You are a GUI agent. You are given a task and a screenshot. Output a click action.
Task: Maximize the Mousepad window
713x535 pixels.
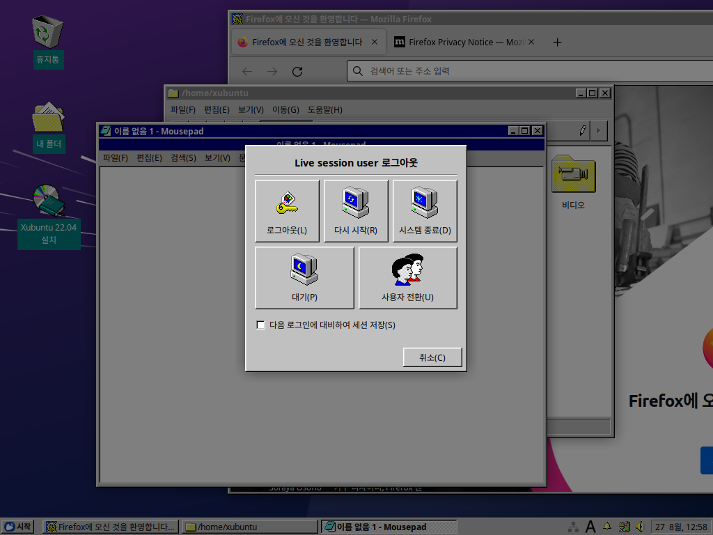pyautogui.click(x=525, y=131)
